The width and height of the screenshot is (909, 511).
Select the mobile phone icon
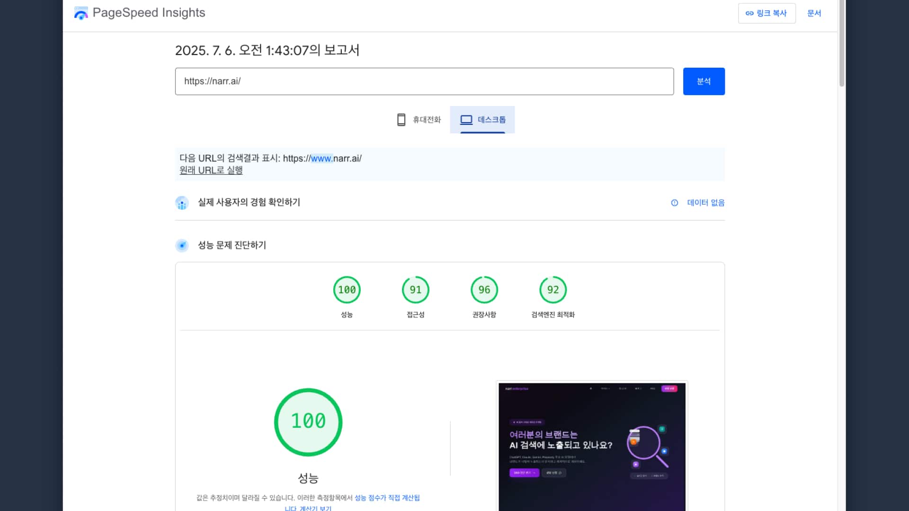pyautogui.click(x=402, y=119)
